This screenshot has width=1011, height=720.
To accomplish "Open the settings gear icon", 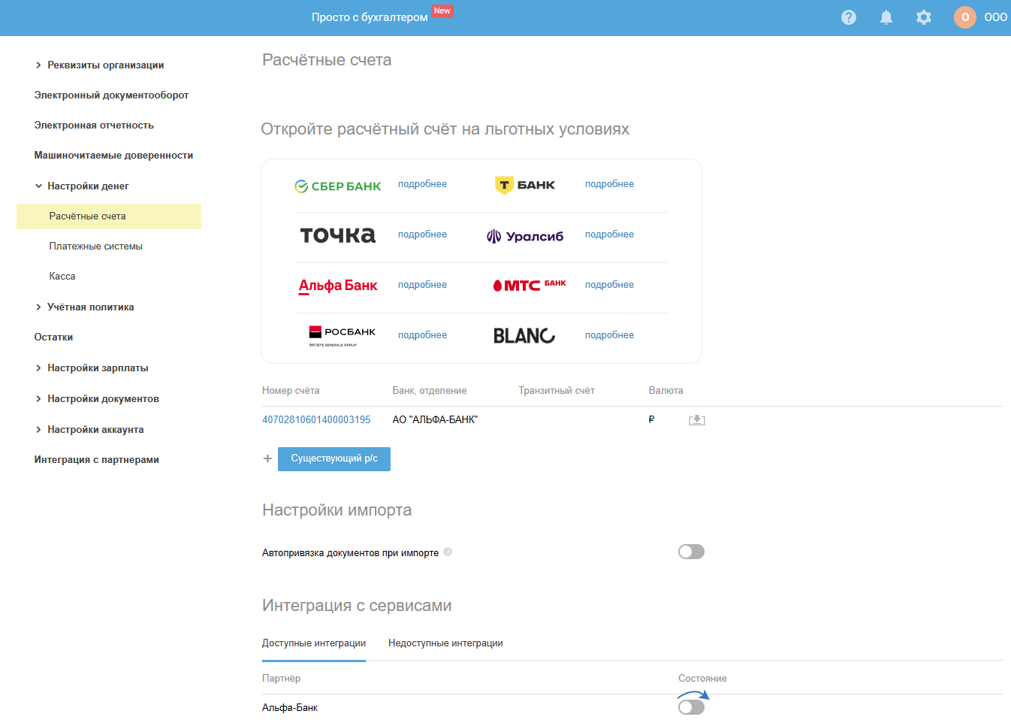I will coord(924,17).
